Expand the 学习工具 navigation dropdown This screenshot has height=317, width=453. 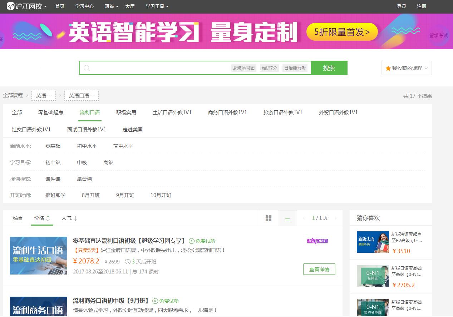[157, 6]
